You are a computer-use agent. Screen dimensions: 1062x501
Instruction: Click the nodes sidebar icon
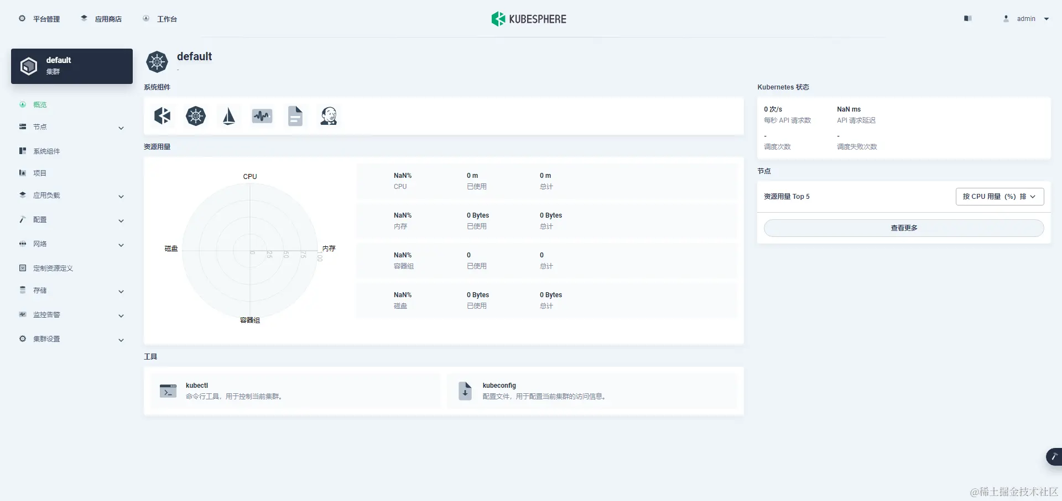coord(23,126)
